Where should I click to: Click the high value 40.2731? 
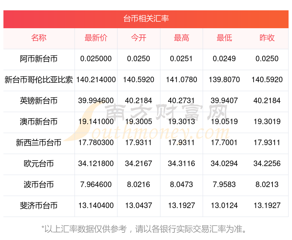click(181, 101)
